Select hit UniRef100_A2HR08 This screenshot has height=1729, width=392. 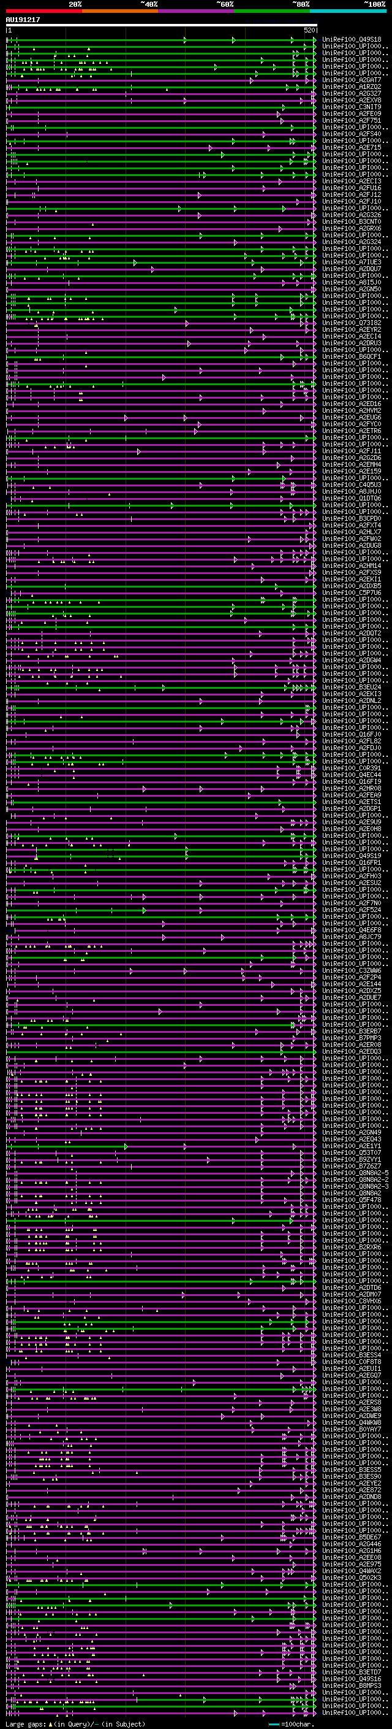click(x=352, y=788)
